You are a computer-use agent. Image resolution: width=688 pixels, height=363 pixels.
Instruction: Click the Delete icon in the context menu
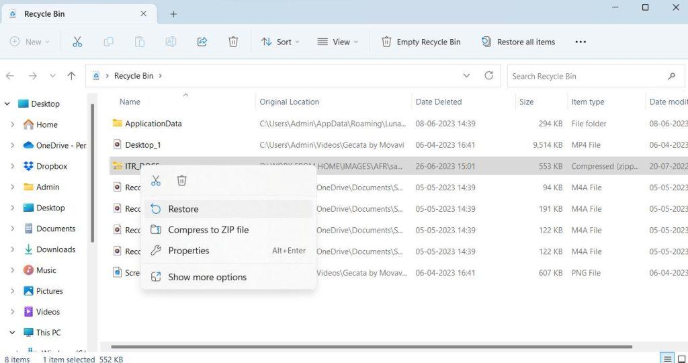(181, 180)
